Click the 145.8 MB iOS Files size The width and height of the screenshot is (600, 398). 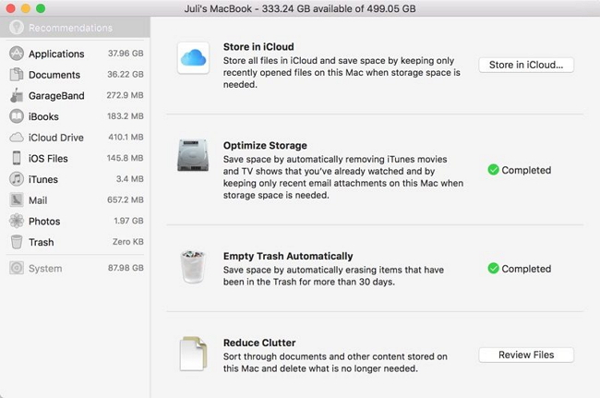coord(125,158)
